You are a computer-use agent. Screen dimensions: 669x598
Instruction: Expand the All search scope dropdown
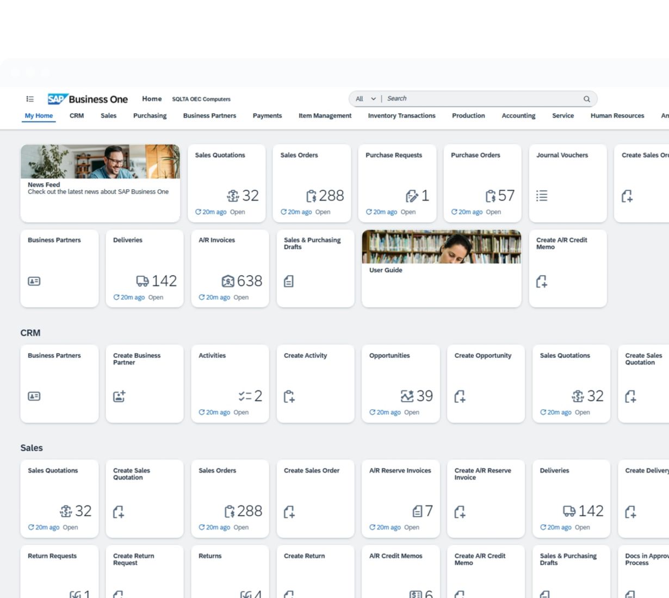tap(366, 99)
